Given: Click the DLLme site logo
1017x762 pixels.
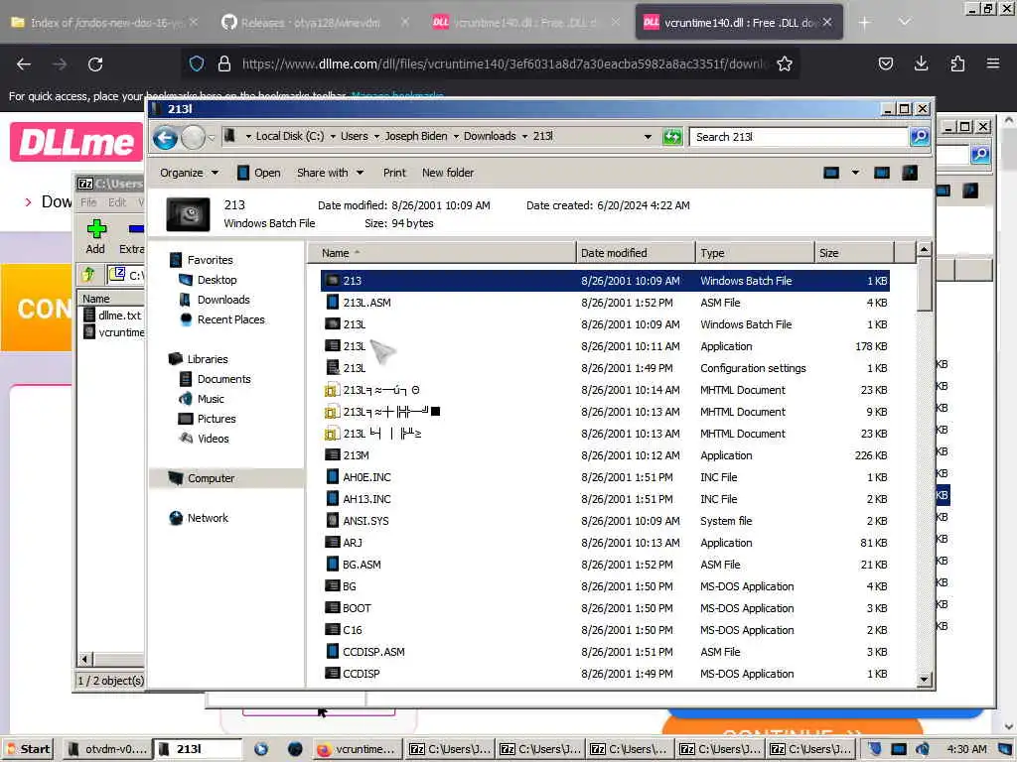Looking at the screenshot, I should [x=75, y=142].
